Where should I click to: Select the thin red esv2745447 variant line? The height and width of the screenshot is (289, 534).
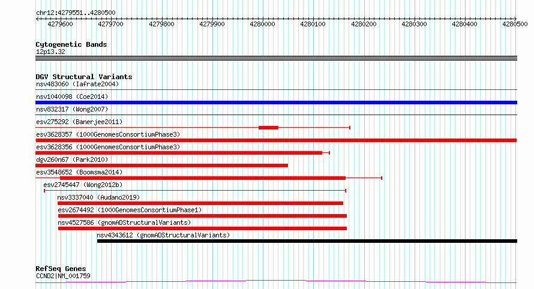click(195, 191)
